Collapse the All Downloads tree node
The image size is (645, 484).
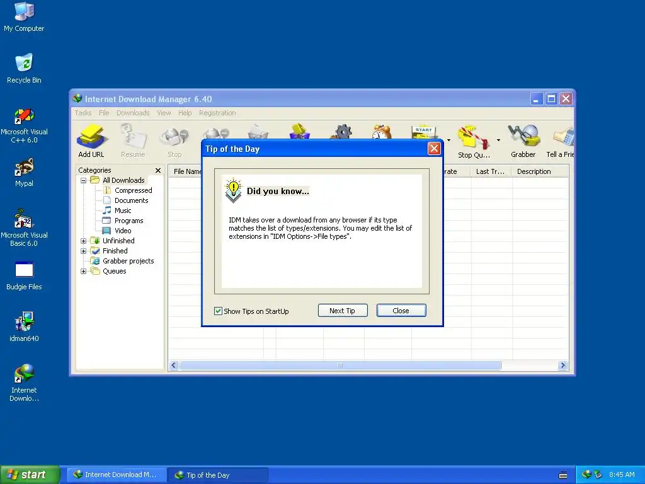pos(84,180)
